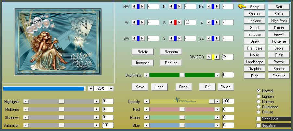Click the Increase button
Image resolution: width=293 pixels, height=131 pixels.
click(142, 63)
